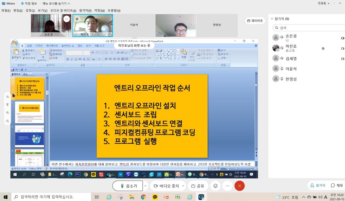
Task: Click the zoom out icon on side toolbar
Action: (7, 121)
